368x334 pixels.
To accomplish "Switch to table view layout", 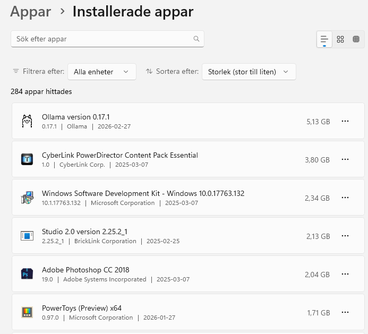I will click(356, 39).
